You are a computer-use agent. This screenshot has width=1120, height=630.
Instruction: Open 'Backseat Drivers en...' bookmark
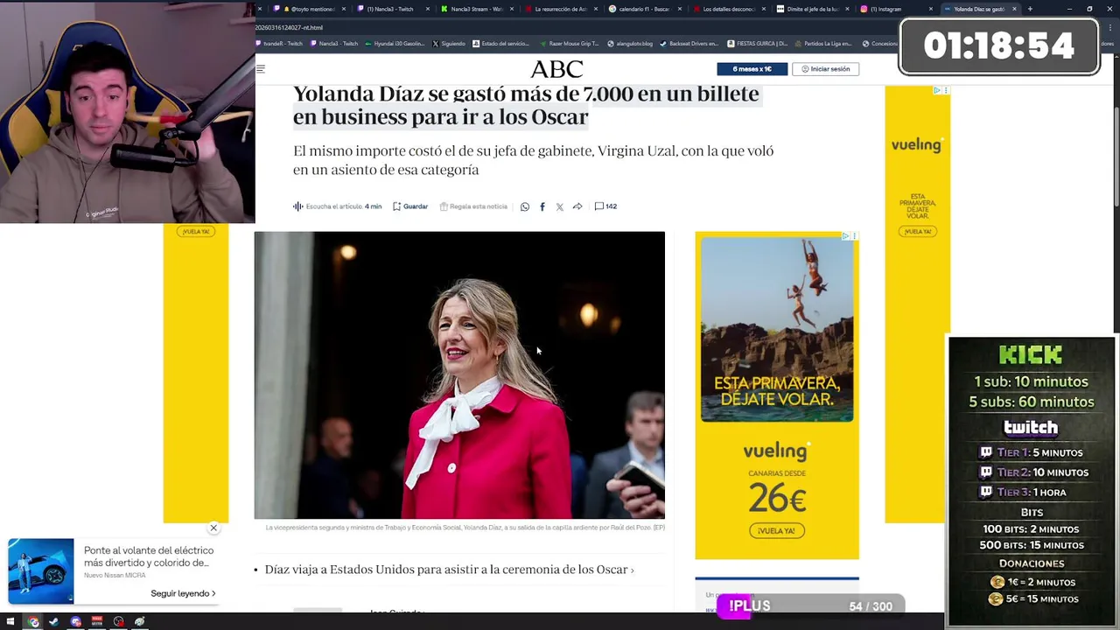tap(689, 44)
